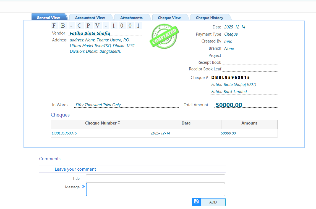Click the green COMPLETED stamp icon
The image size is (316, 209).
(x=164, y=36)
